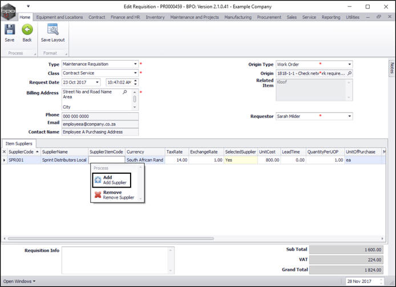Click UnitCost value 800.00
The width and height of the screenshot is (396, 287).
269,160
